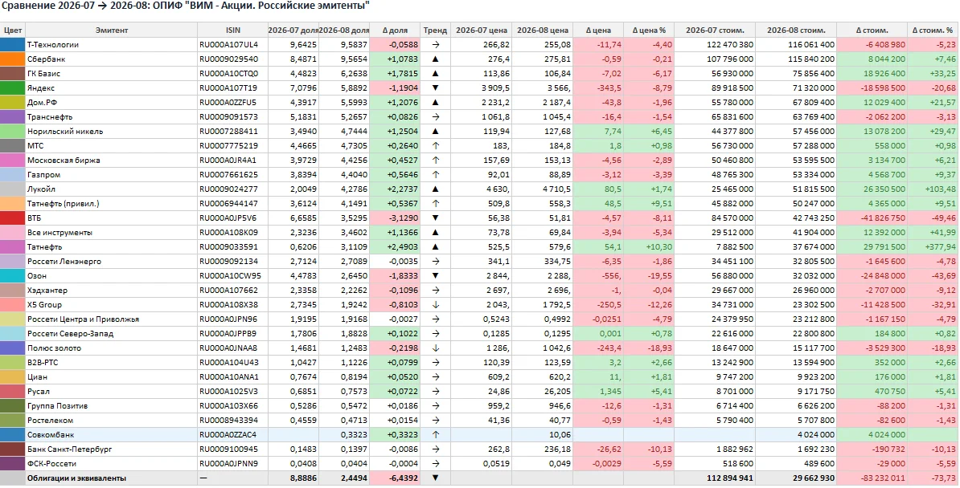Click the -18 598 500 value for Яндекс

[872, 88]
